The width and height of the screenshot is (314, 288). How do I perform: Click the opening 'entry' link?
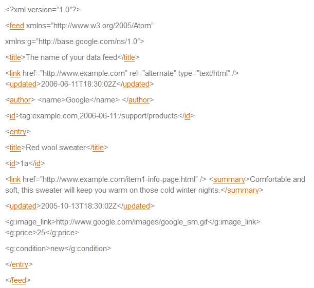pos(18,132)
